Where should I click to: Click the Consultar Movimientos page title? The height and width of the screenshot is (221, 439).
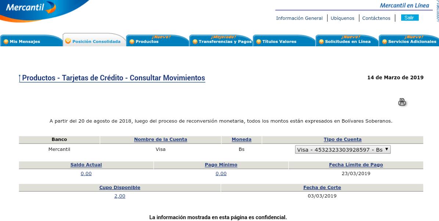(114, 78)
